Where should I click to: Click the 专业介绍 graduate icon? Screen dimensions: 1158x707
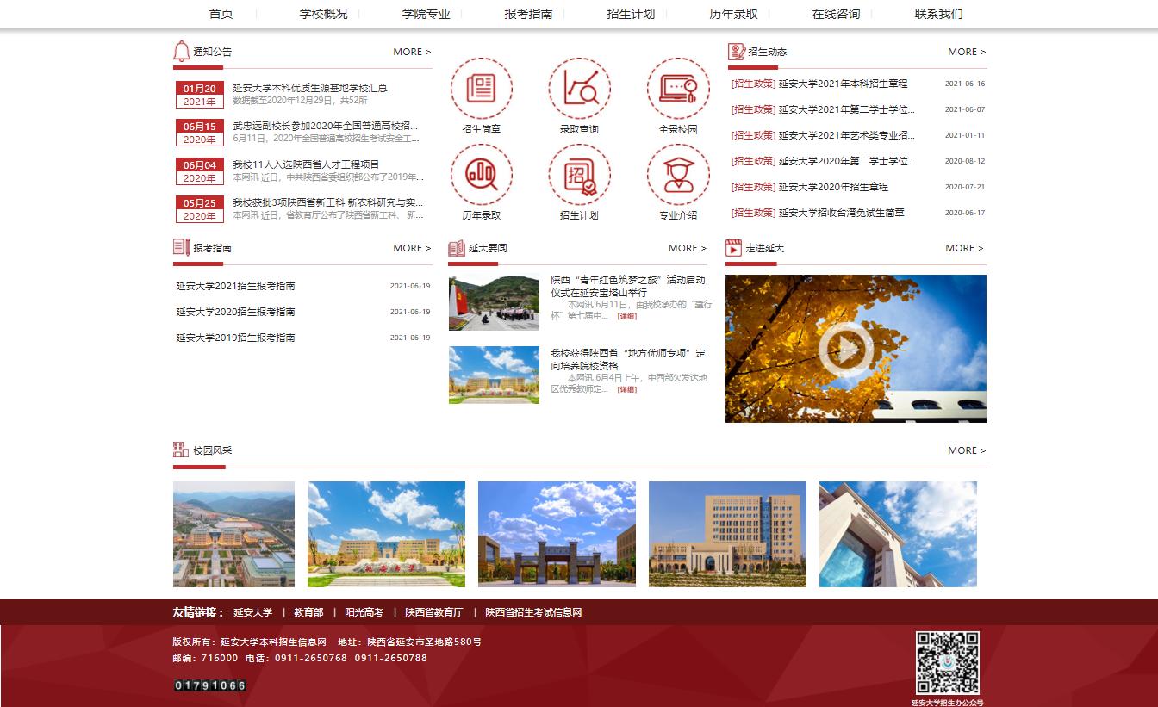[x=677, y=175]
